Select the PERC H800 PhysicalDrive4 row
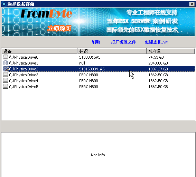The height and width of the screenshot is (177, 196). 98,81
